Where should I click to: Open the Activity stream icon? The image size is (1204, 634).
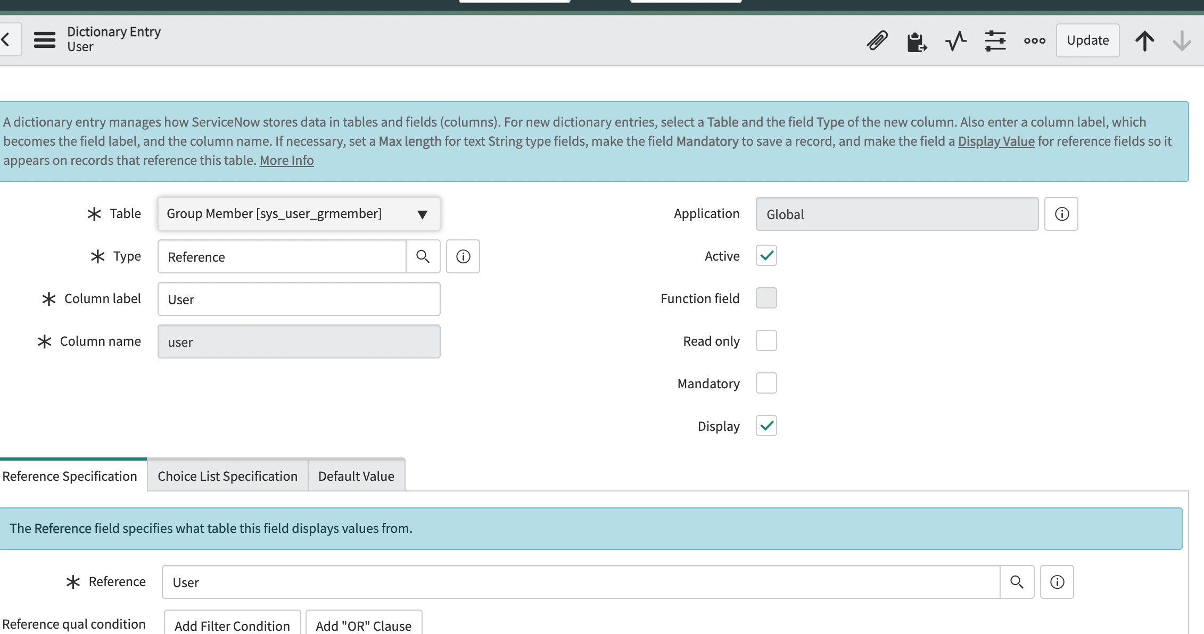click(955, 40)
